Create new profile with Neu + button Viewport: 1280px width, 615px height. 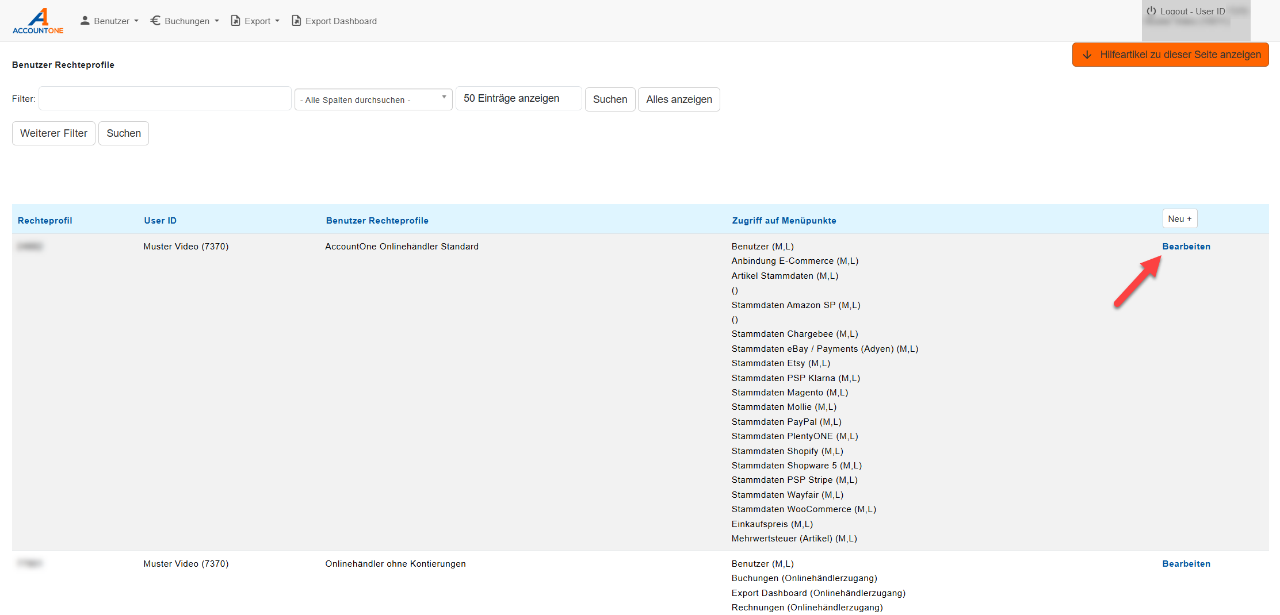pos(1180,219)
